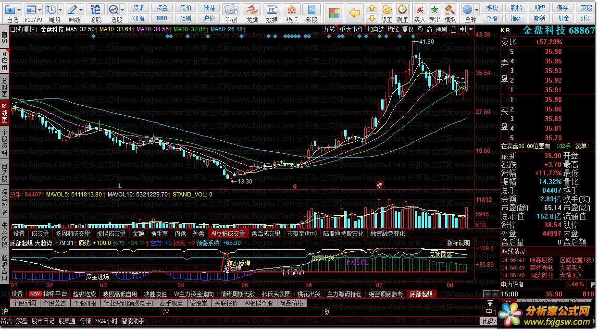Click the 修正 refresh icon
This screenshot has height=330, width=598.
coord(386,10)
